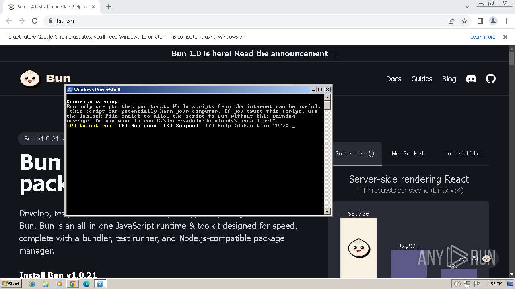Select the WebSocket benchmark tab
This screenshot has width=515, height=289.
click(408, 153)
